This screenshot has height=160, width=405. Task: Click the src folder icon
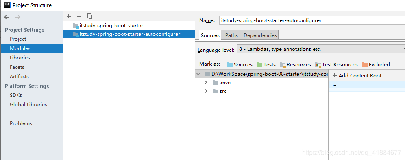(x=216, y=91)
